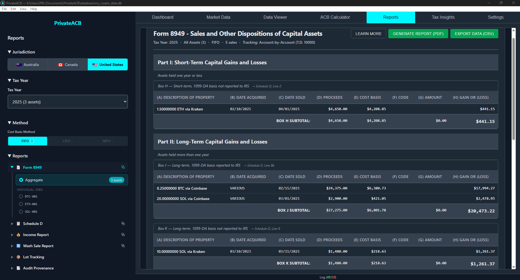Click the Income Report money bag icon

pos(18,235)
